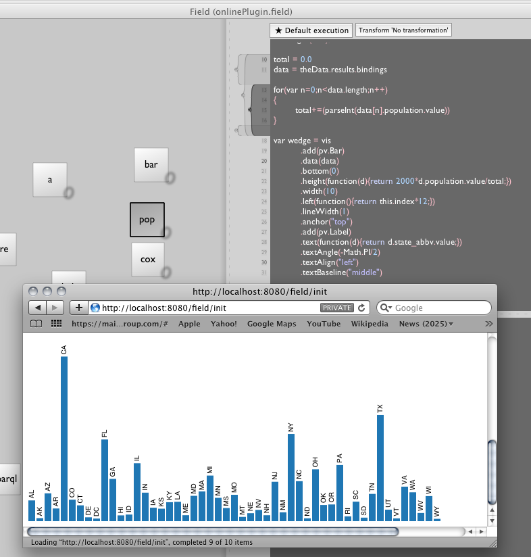Click the Safari back arrow button
Screen dimensions: 531x557
[x=37, y=308]
